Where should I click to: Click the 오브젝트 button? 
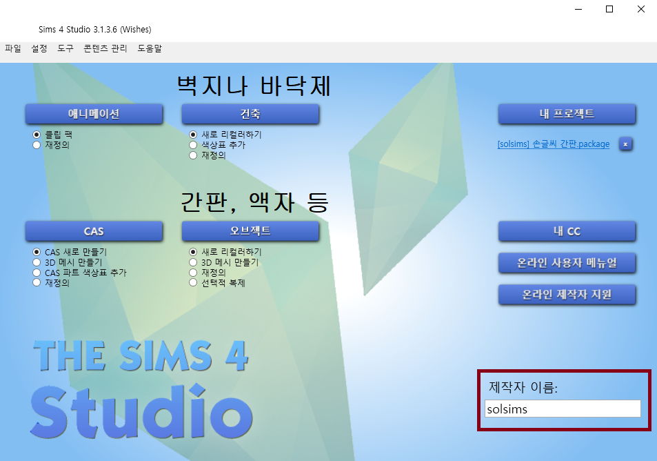click(250, 231)
